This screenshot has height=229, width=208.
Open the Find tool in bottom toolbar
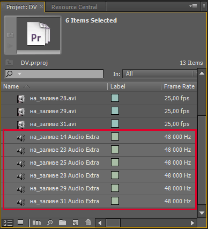[x=50, y=223]
